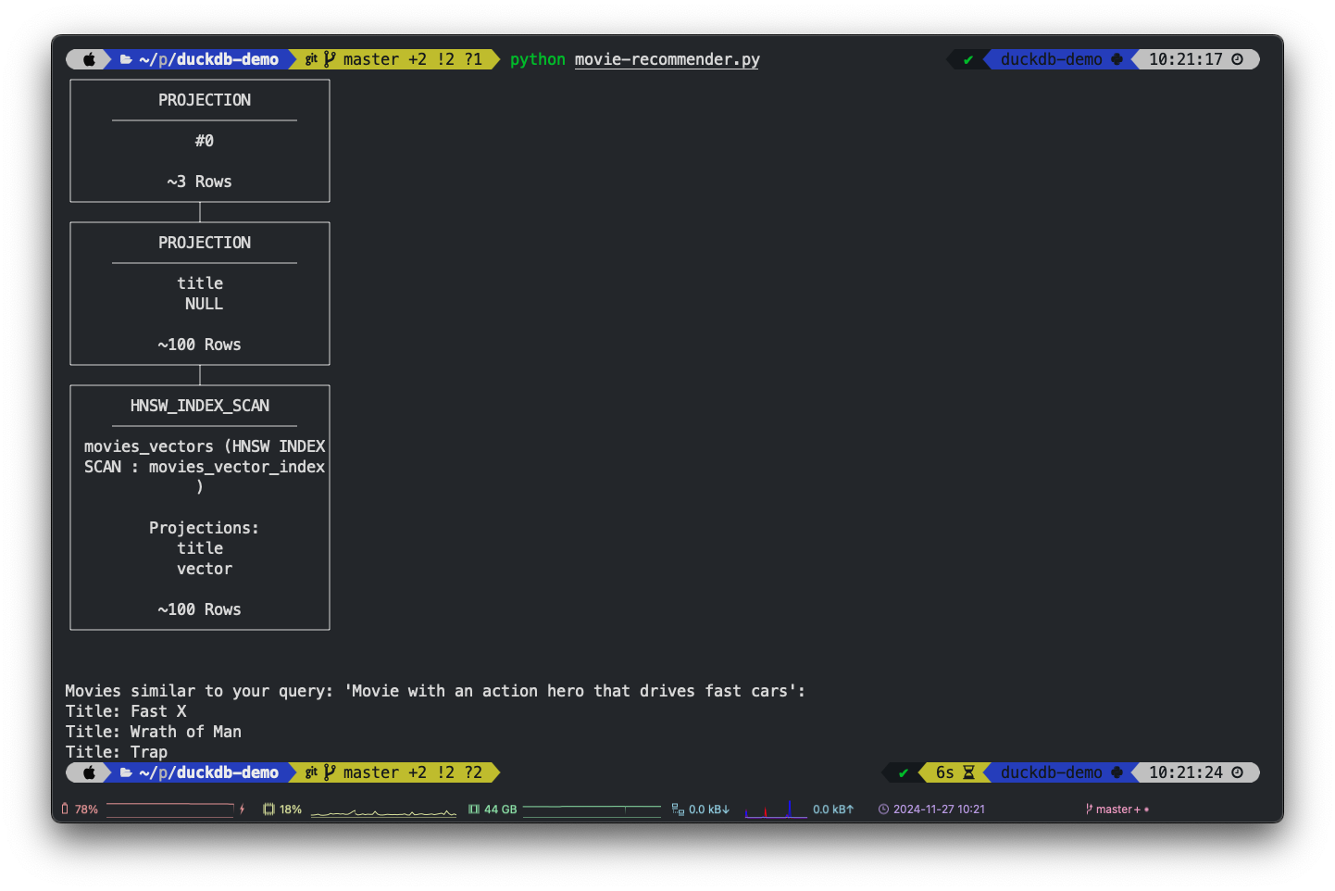Click the folder icon before the path
Screen dimensions: 1335x891
tap(124, 58)
